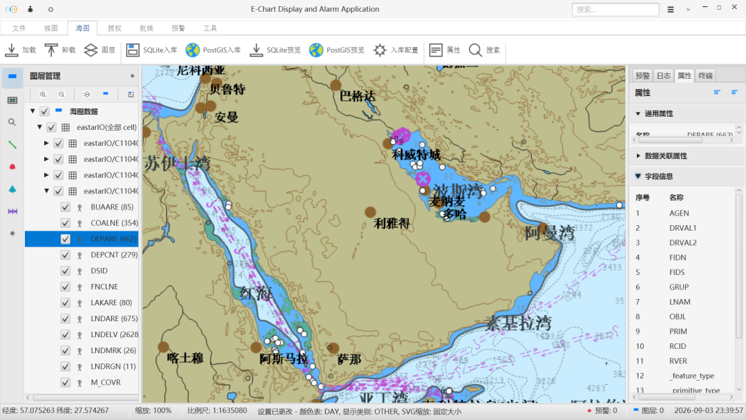Click SQLite预览 download icon
Image resolution: width=746 pixels, height=420 pixels.
click(x=256, y=50)
